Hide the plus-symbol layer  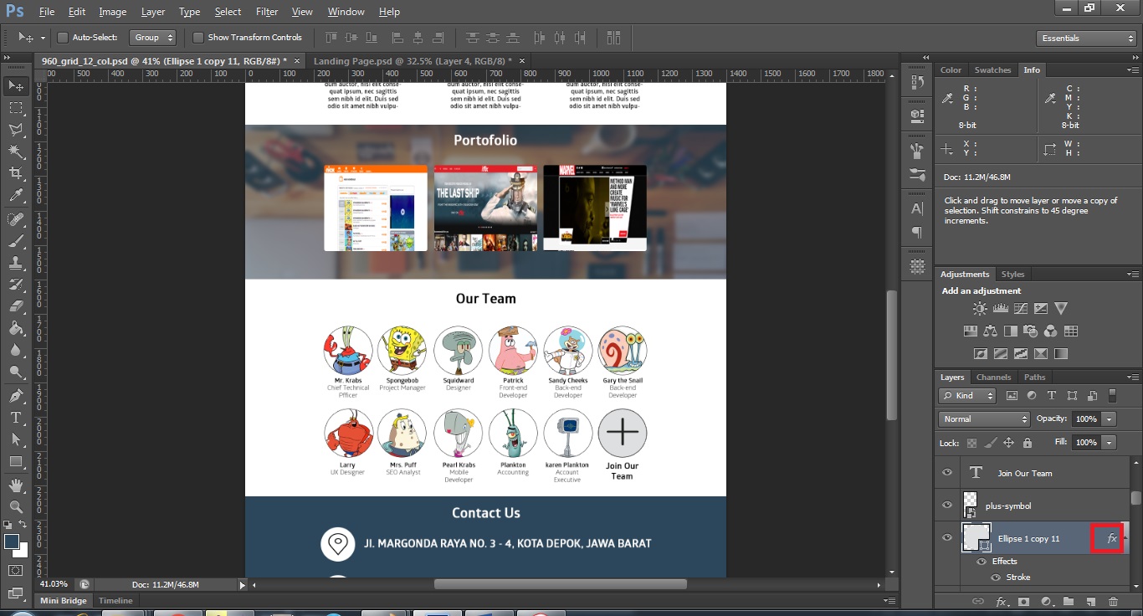point(947,505)
